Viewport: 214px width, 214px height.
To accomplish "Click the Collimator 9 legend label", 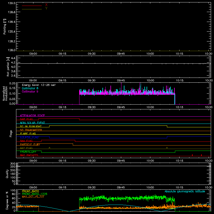I will click(x=30, y=91).
